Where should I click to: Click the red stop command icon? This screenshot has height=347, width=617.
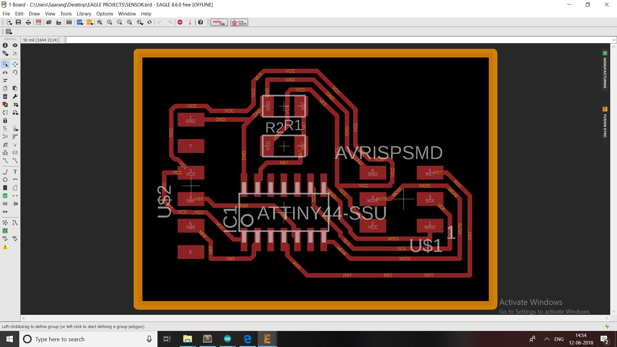[180, 22]
